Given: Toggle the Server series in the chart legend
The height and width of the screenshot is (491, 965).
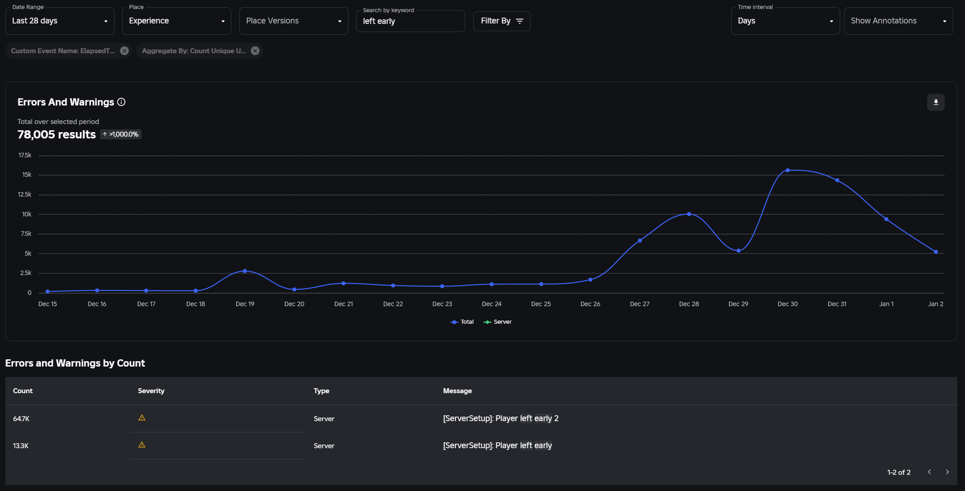Looking at the screenshot, I should click(498, 322).
